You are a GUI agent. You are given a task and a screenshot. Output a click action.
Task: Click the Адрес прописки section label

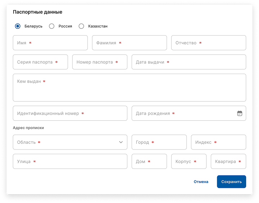pyautogui.click(x=28, y=128)
